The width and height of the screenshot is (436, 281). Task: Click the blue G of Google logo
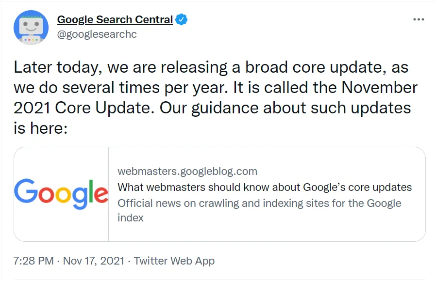[24, 191]
